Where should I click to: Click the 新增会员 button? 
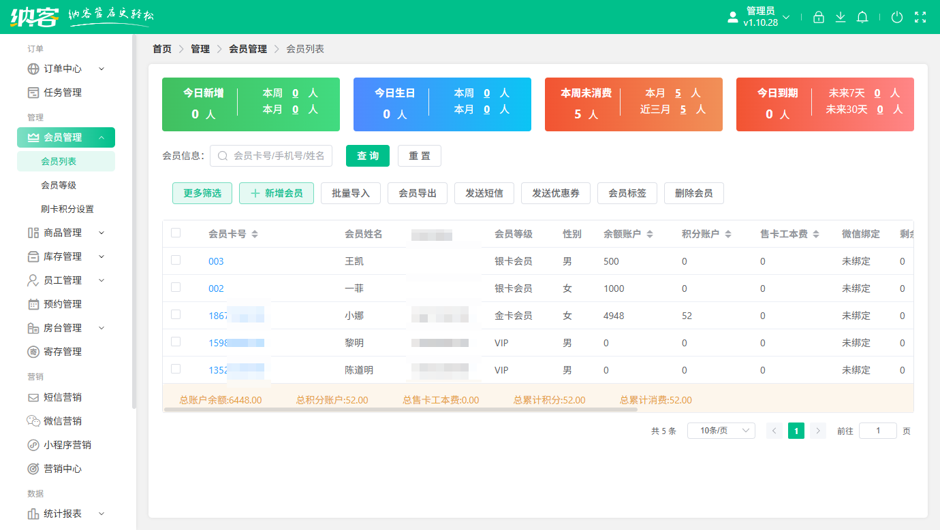pyautogui.click(x=277, y=193)
